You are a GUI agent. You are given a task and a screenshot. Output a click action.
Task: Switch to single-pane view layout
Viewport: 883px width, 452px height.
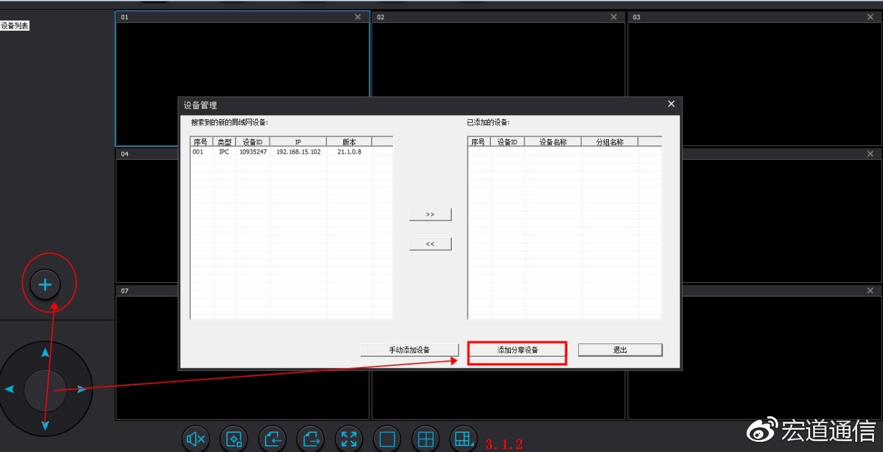click(x=387, y=439)
